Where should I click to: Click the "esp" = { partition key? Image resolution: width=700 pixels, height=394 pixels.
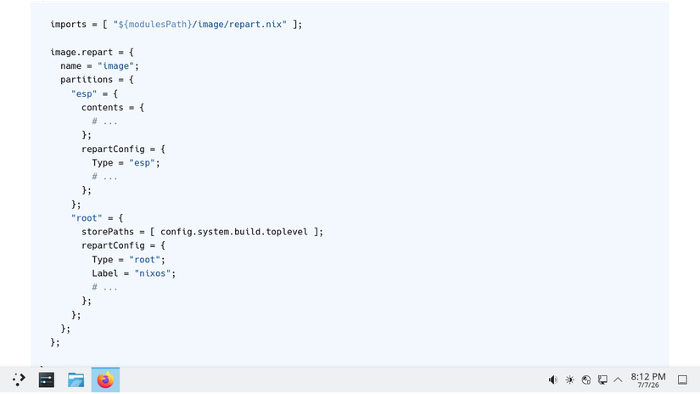tap(94, 93)
